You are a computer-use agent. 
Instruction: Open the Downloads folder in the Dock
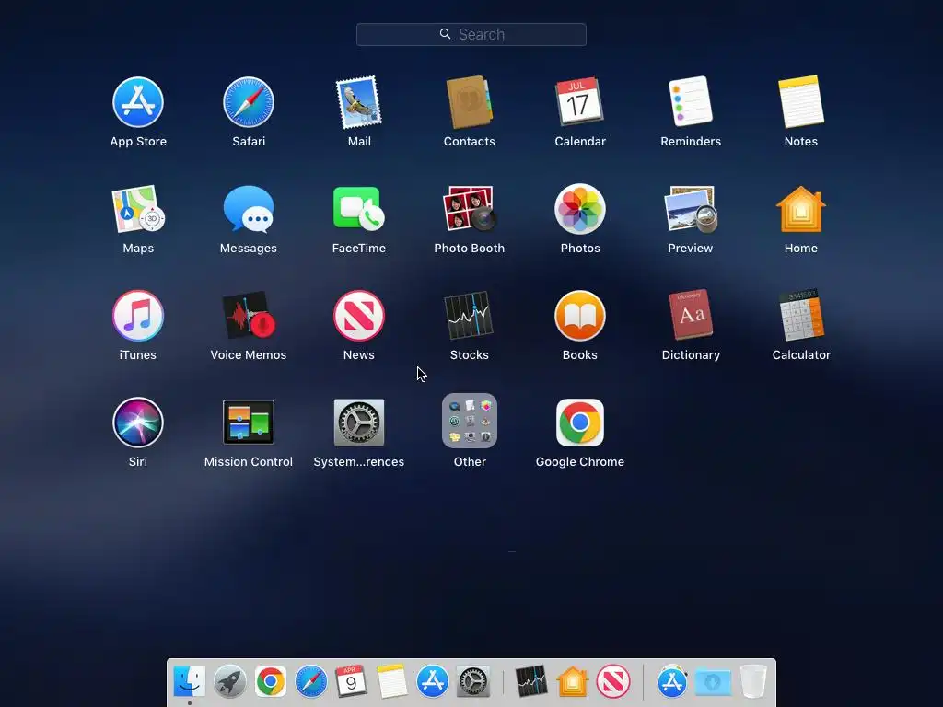coord(713,682)
